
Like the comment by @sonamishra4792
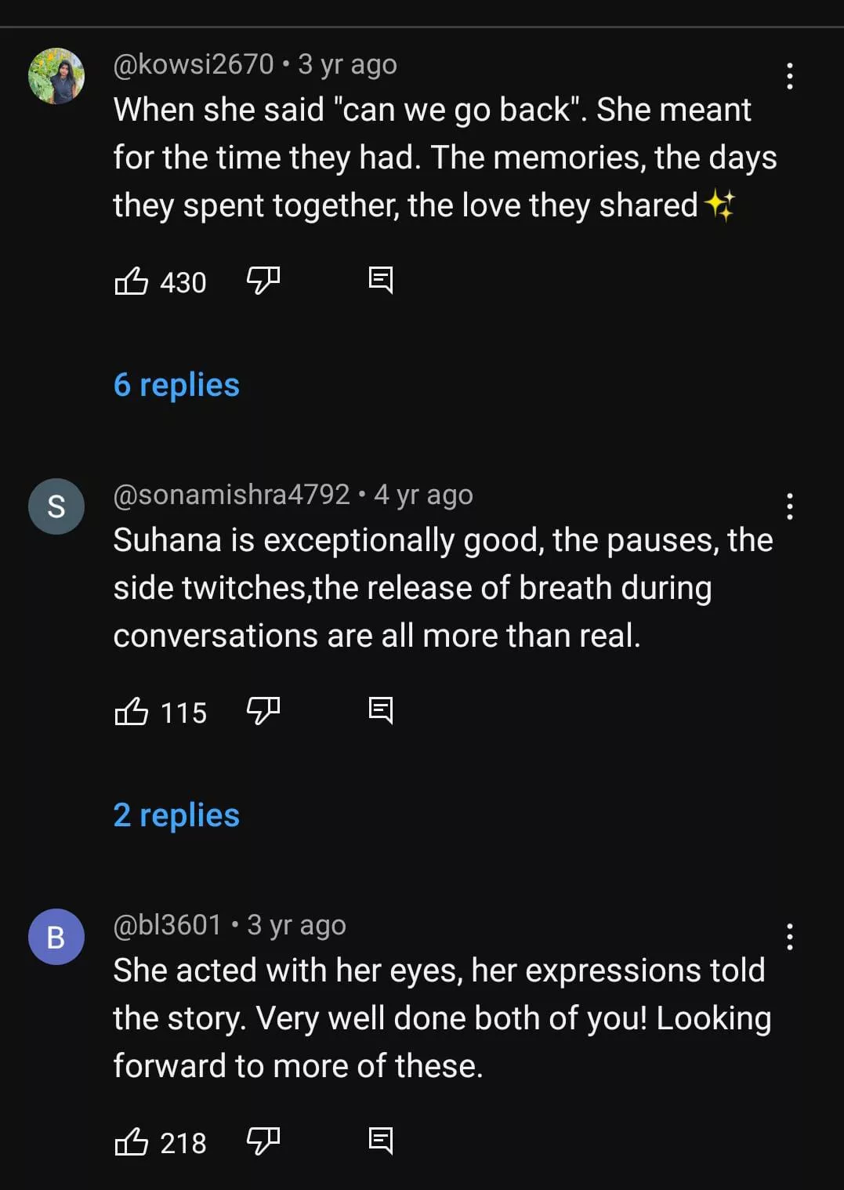coord(132,711)
